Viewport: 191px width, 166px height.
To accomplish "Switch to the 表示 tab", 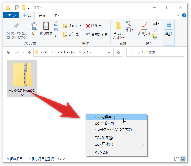I will (x=57, y=15).
